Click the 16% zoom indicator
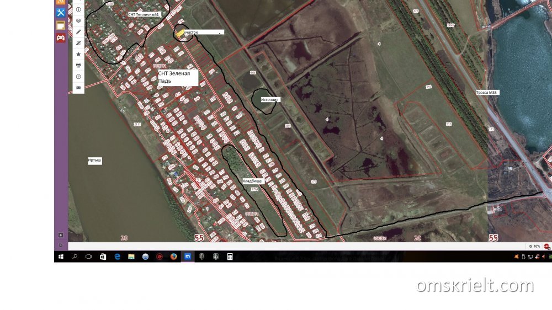The image size is (552, 310). 534,247
